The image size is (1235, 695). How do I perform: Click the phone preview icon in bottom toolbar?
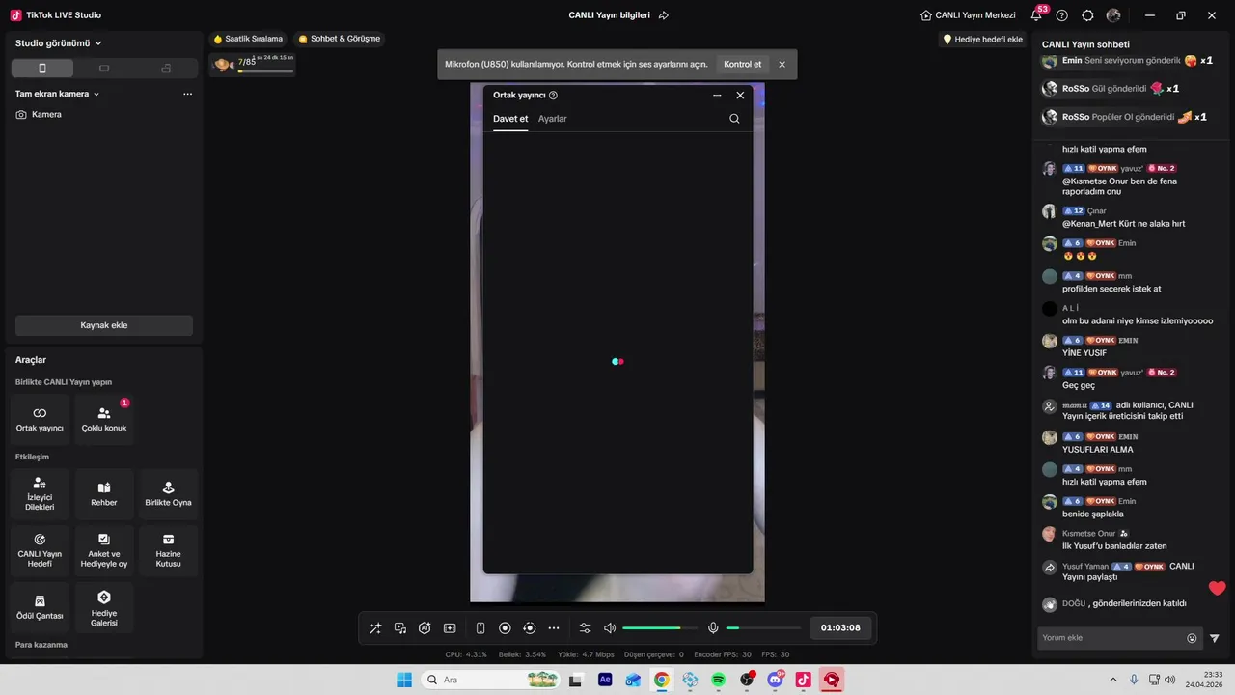tap(480, 628)
